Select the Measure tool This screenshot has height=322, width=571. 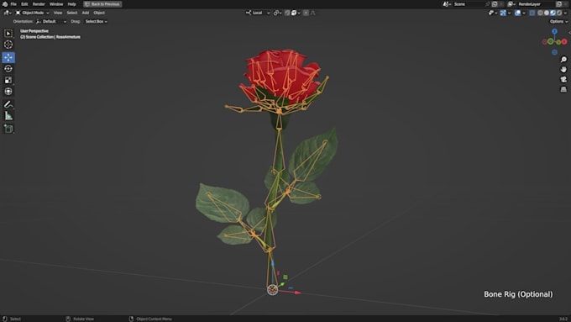8,116
